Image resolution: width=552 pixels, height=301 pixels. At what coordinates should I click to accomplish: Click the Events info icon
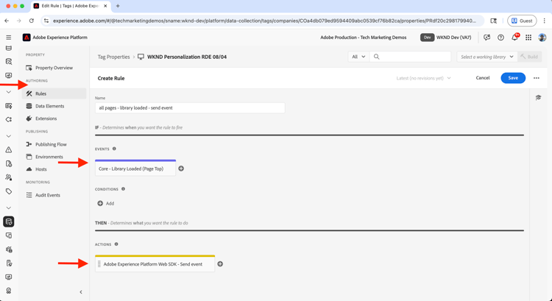(114, 149)
